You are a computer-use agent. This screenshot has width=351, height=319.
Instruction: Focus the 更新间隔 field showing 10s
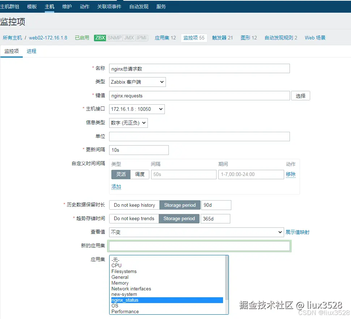point(139,150)
